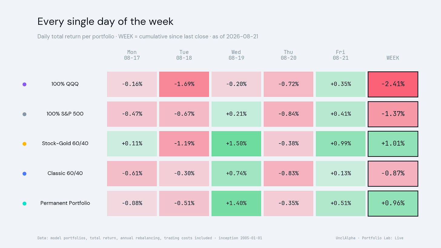The height and width of the screenshot is (248, 441).
Task: Click the title Every single day of the week
Action: 105,21
